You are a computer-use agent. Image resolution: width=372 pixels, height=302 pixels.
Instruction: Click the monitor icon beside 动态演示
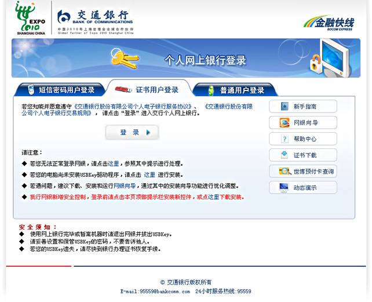coord(284,188)
